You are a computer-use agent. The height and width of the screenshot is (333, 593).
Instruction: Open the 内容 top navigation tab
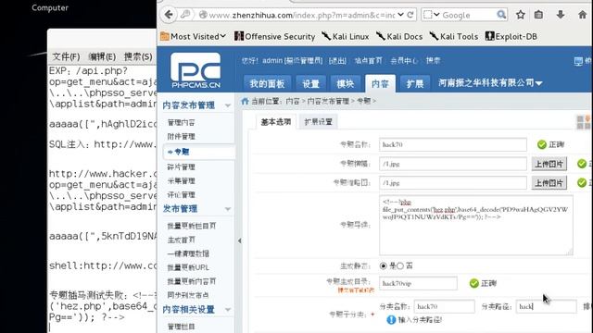tap(380, 83)
